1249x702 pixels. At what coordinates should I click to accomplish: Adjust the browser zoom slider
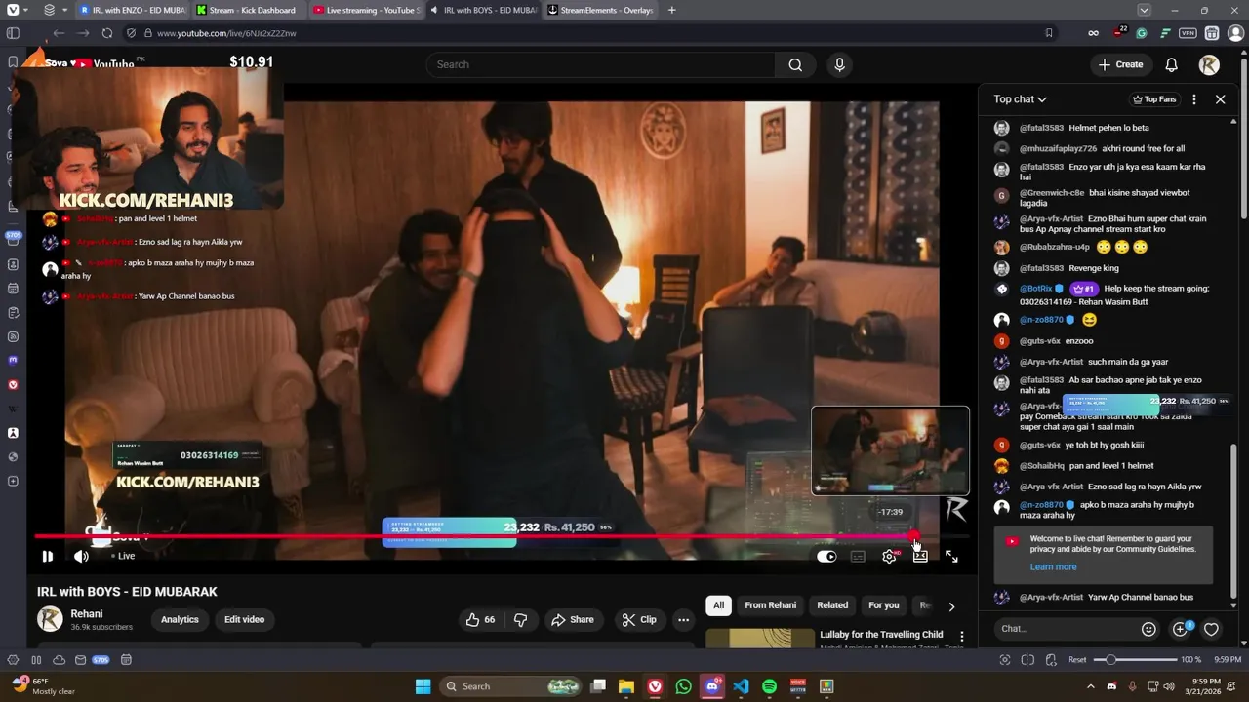[1137, 660]
